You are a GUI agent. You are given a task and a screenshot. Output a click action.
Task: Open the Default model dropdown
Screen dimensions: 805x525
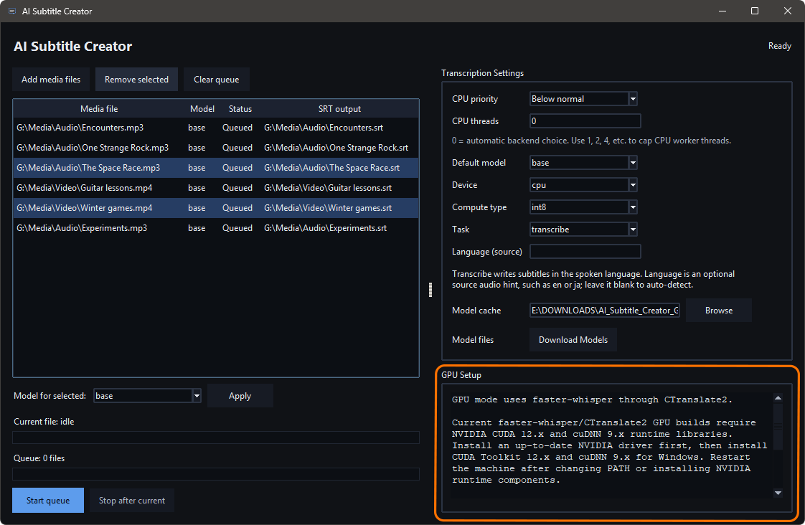[633, 163]
